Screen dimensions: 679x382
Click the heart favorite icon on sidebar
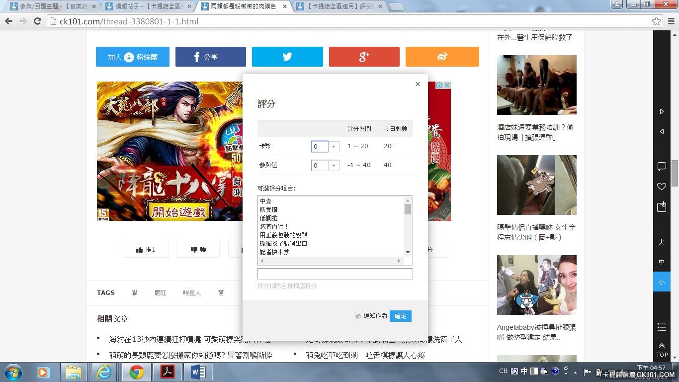662,187
